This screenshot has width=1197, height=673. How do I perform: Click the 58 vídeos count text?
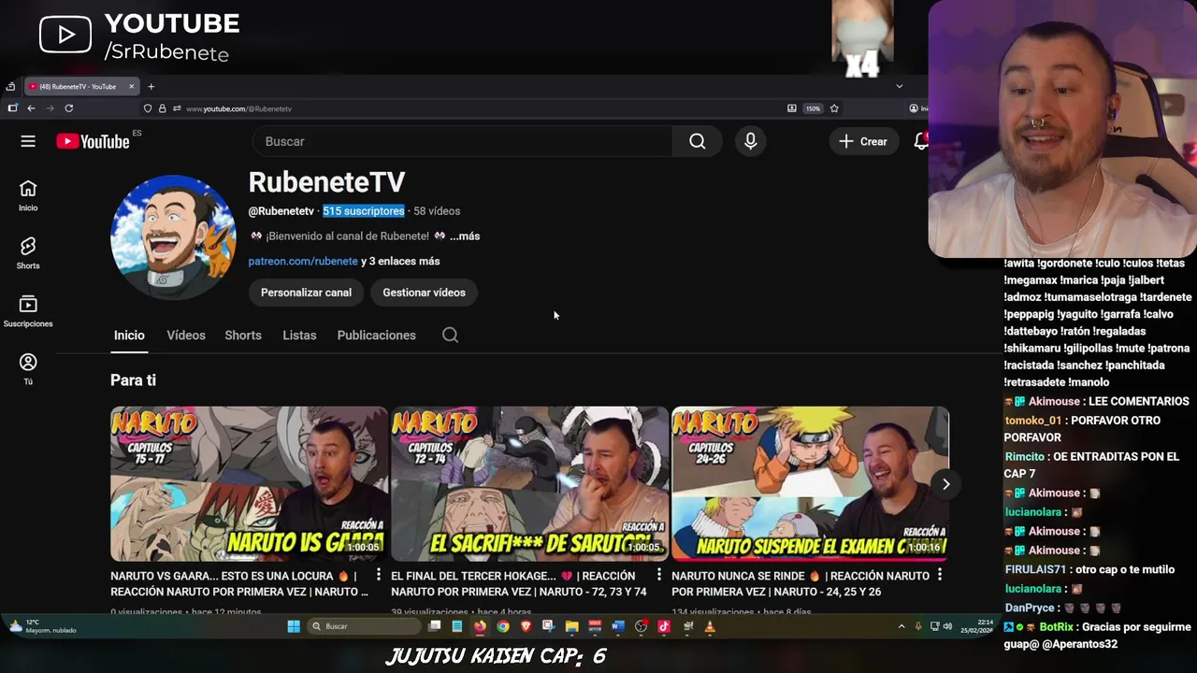click(437, 211)
